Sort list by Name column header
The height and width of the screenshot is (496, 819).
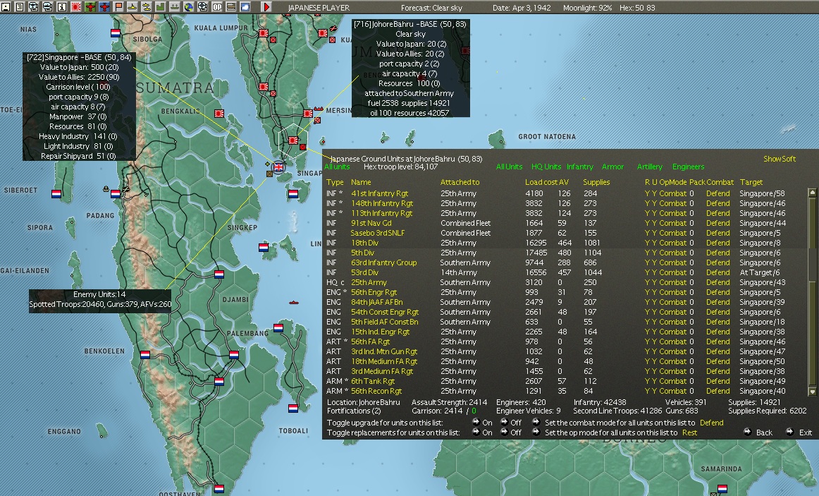click(361, 183)
